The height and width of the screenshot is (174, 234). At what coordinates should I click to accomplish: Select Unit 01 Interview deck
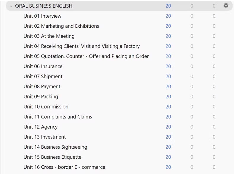(x=42, y=16)
